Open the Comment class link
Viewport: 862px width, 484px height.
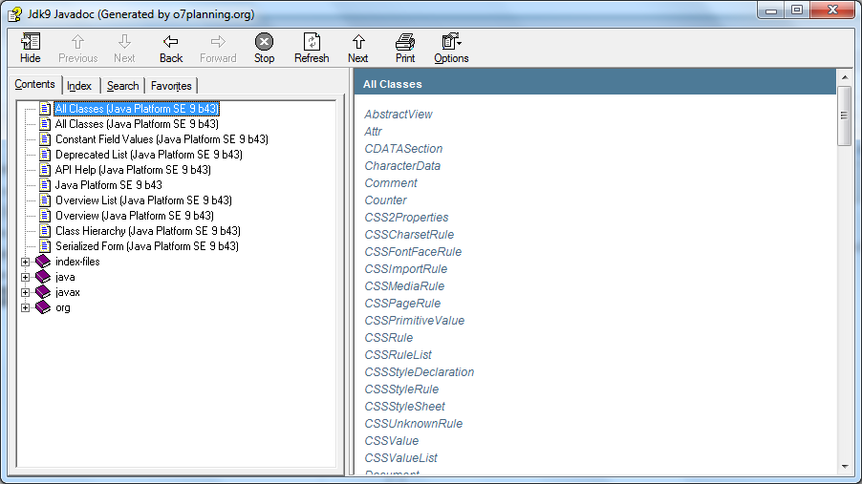pyautogui.click(x=390, y=183)
